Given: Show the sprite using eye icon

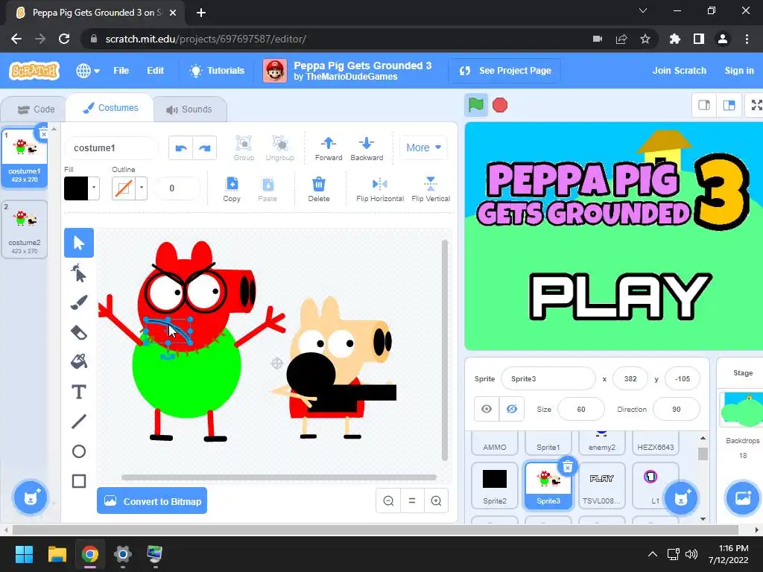Looking at the screenshot, I should pyautogui.click(x=487, y=409).
